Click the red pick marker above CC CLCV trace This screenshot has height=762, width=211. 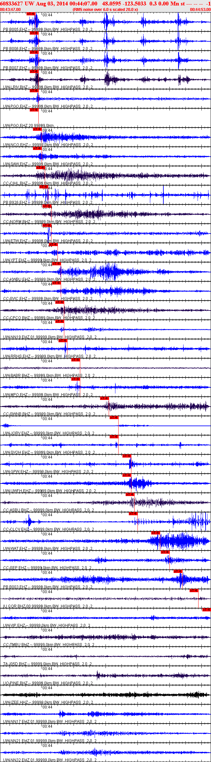coord(133,514)
